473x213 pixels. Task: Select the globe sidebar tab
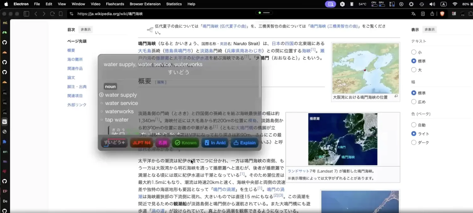[5, 132]
